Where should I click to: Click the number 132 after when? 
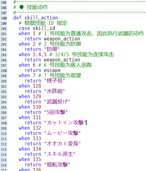tap(37, 128)
